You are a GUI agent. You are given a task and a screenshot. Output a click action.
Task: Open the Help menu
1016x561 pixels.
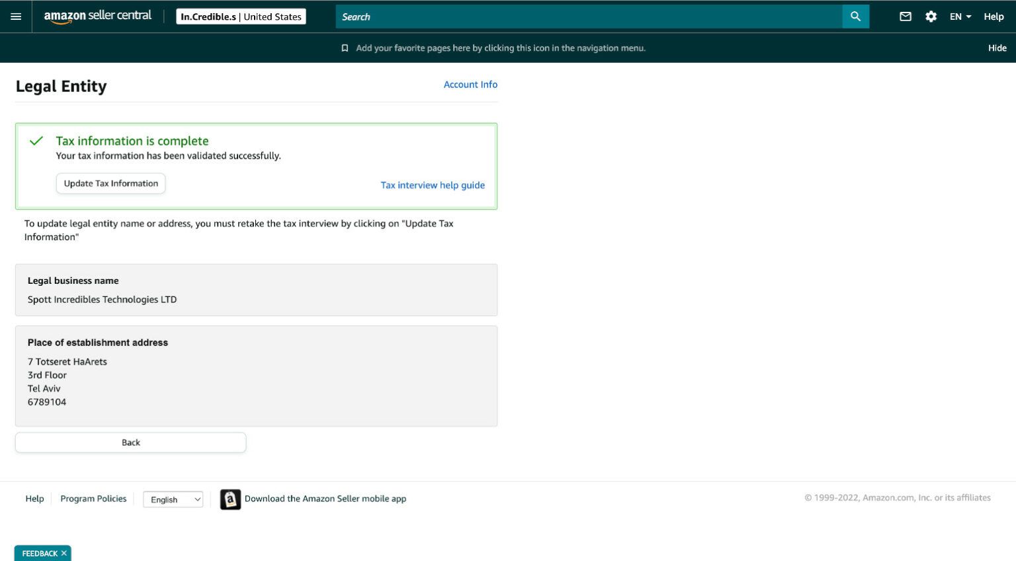(994, 17)
